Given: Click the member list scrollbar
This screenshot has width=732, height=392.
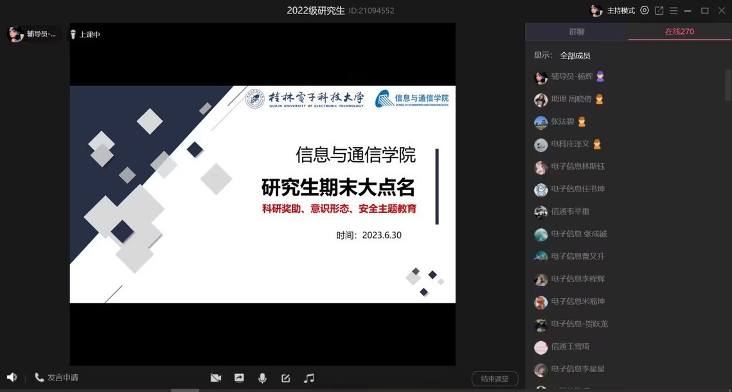Looking at the screenshot, I should click(x=728, y=85).
